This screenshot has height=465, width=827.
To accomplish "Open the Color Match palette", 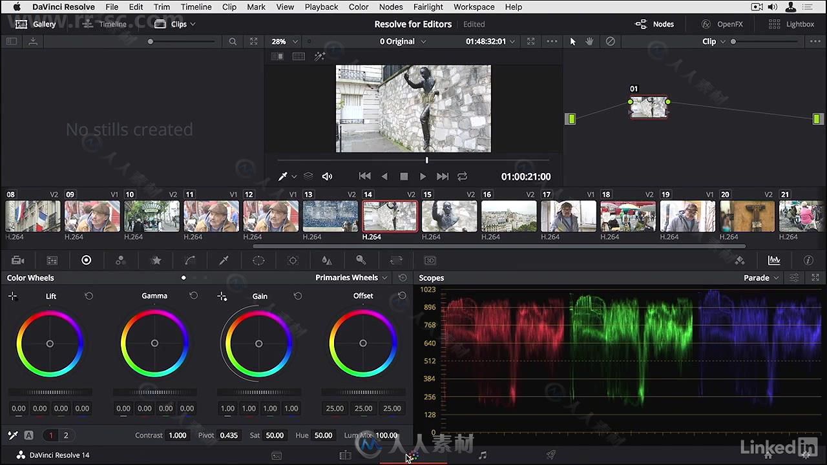I will [52, 260].
